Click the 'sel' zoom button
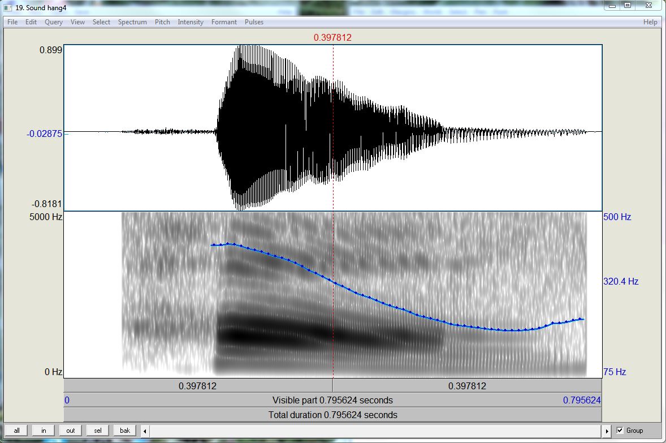666x443 pixels. 98,431
